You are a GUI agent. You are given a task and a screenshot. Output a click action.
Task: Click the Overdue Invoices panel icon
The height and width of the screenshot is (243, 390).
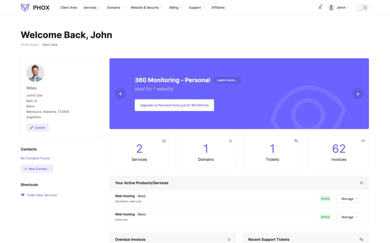point(229,239)
